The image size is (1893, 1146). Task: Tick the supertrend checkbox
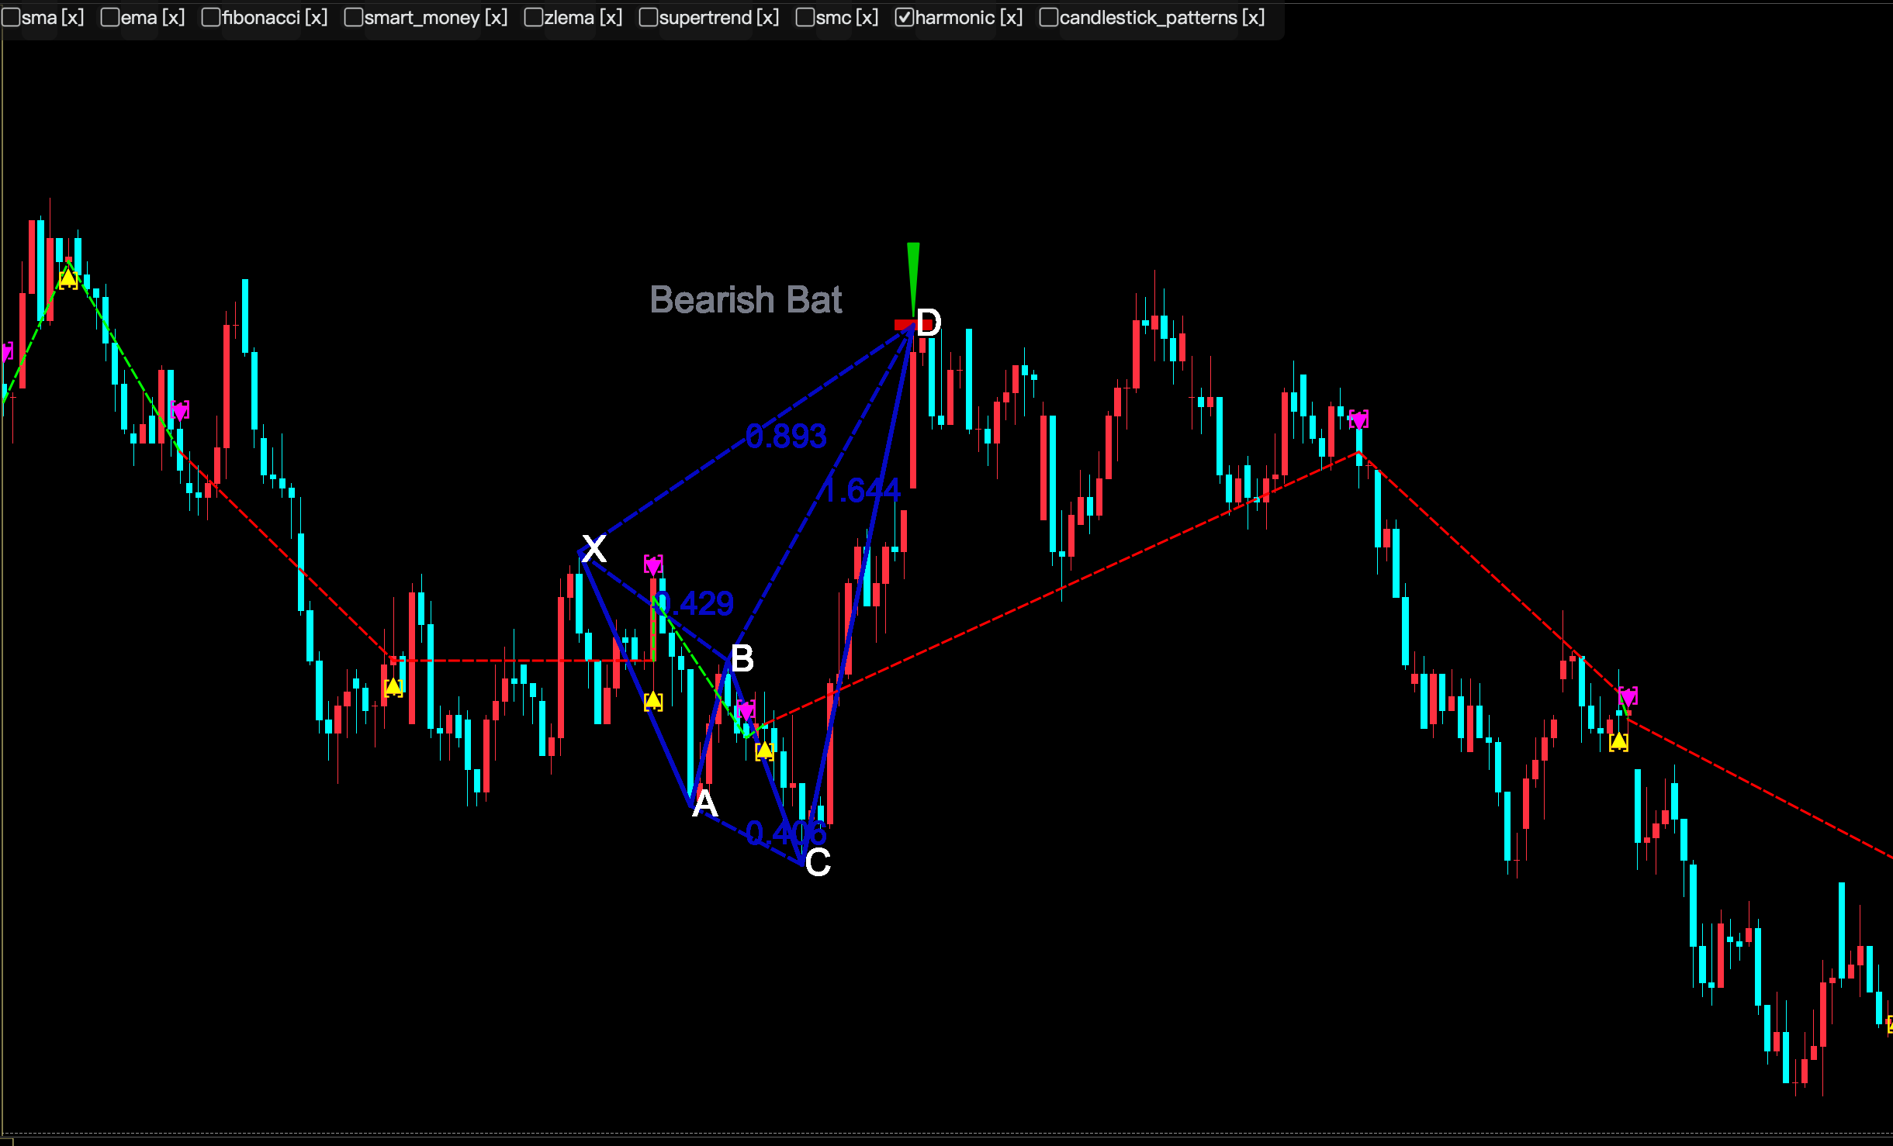coord(648,17)
